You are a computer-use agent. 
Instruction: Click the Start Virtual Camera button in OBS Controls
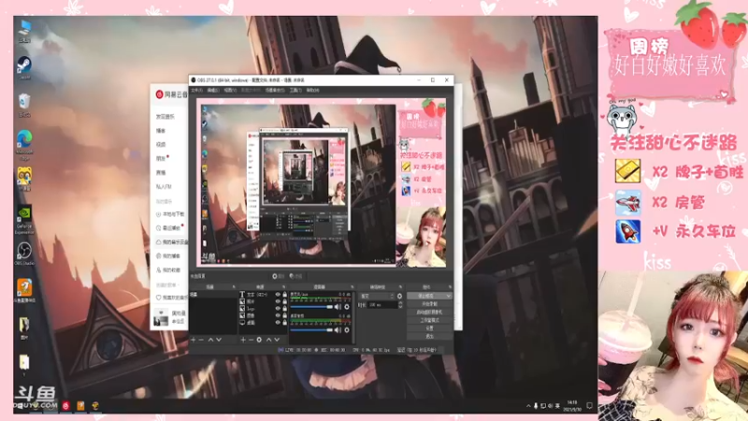[429, 312]
